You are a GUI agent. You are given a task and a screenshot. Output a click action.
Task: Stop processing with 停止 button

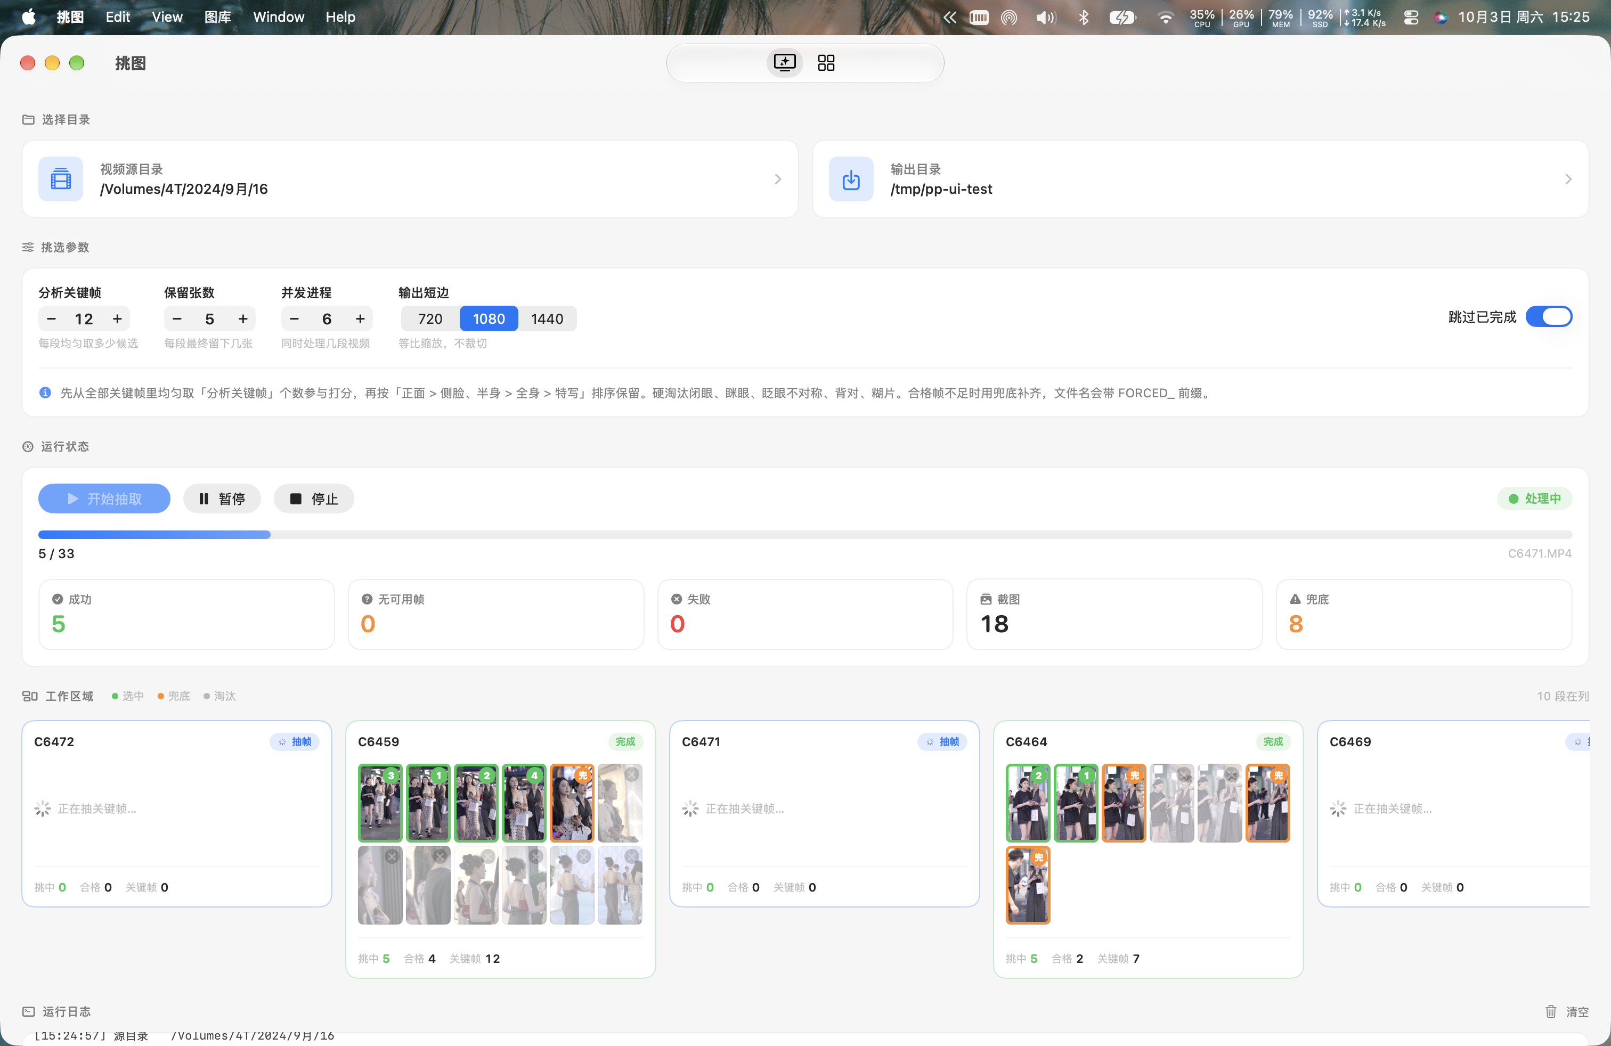tap(314, 499)
